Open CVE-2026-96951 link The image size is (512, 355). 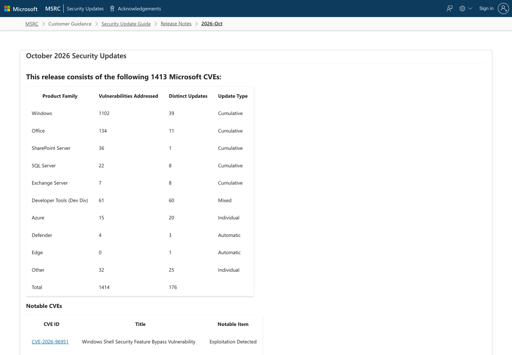(x=50, y=342)
